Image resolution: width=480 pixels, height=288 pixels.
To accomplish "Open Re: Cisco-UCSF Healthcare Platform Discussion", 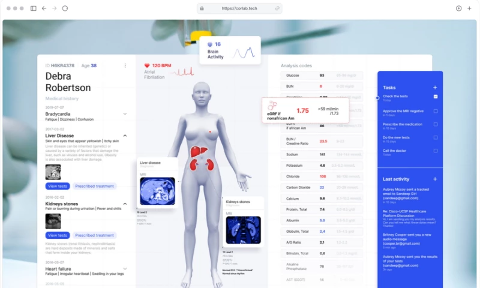I will [410, 218].
